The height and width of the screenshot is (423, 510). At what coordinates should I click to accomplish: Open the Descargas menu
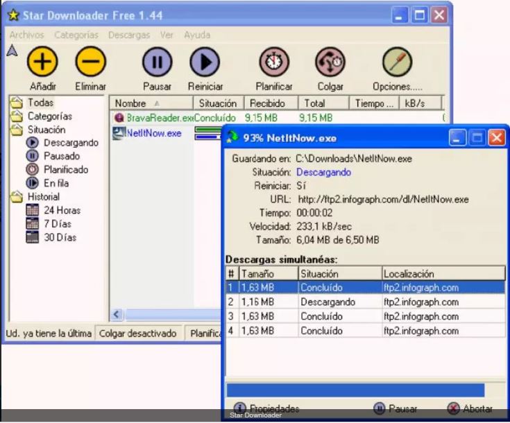point(129,35)
